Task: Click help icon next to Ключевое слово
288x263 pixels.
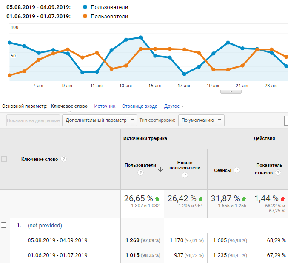Action: click(64, 159)
